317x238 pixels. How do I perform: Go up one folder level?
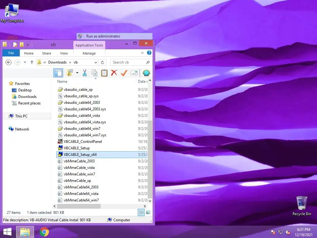pos(32,62)
